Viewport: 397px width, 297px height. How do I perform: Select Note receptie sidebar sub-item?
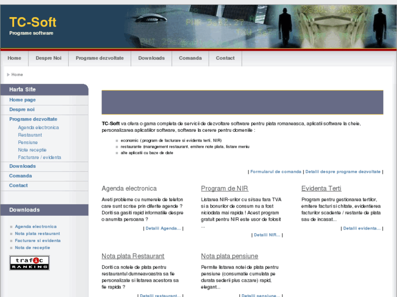[32, 150]
